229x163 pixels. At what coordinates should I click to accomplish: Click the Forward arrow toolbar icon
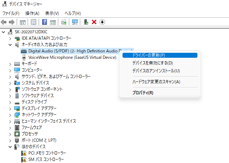coord(12,22)
